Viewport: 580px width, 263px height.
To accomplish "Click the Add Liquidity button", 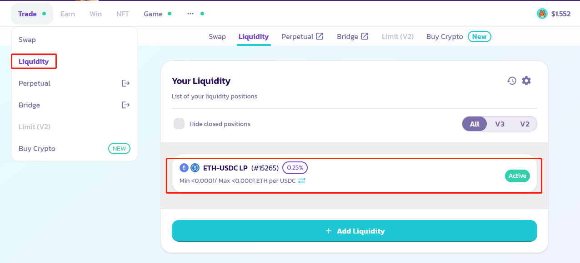I will pyautogui.click(x=354, y=231).
